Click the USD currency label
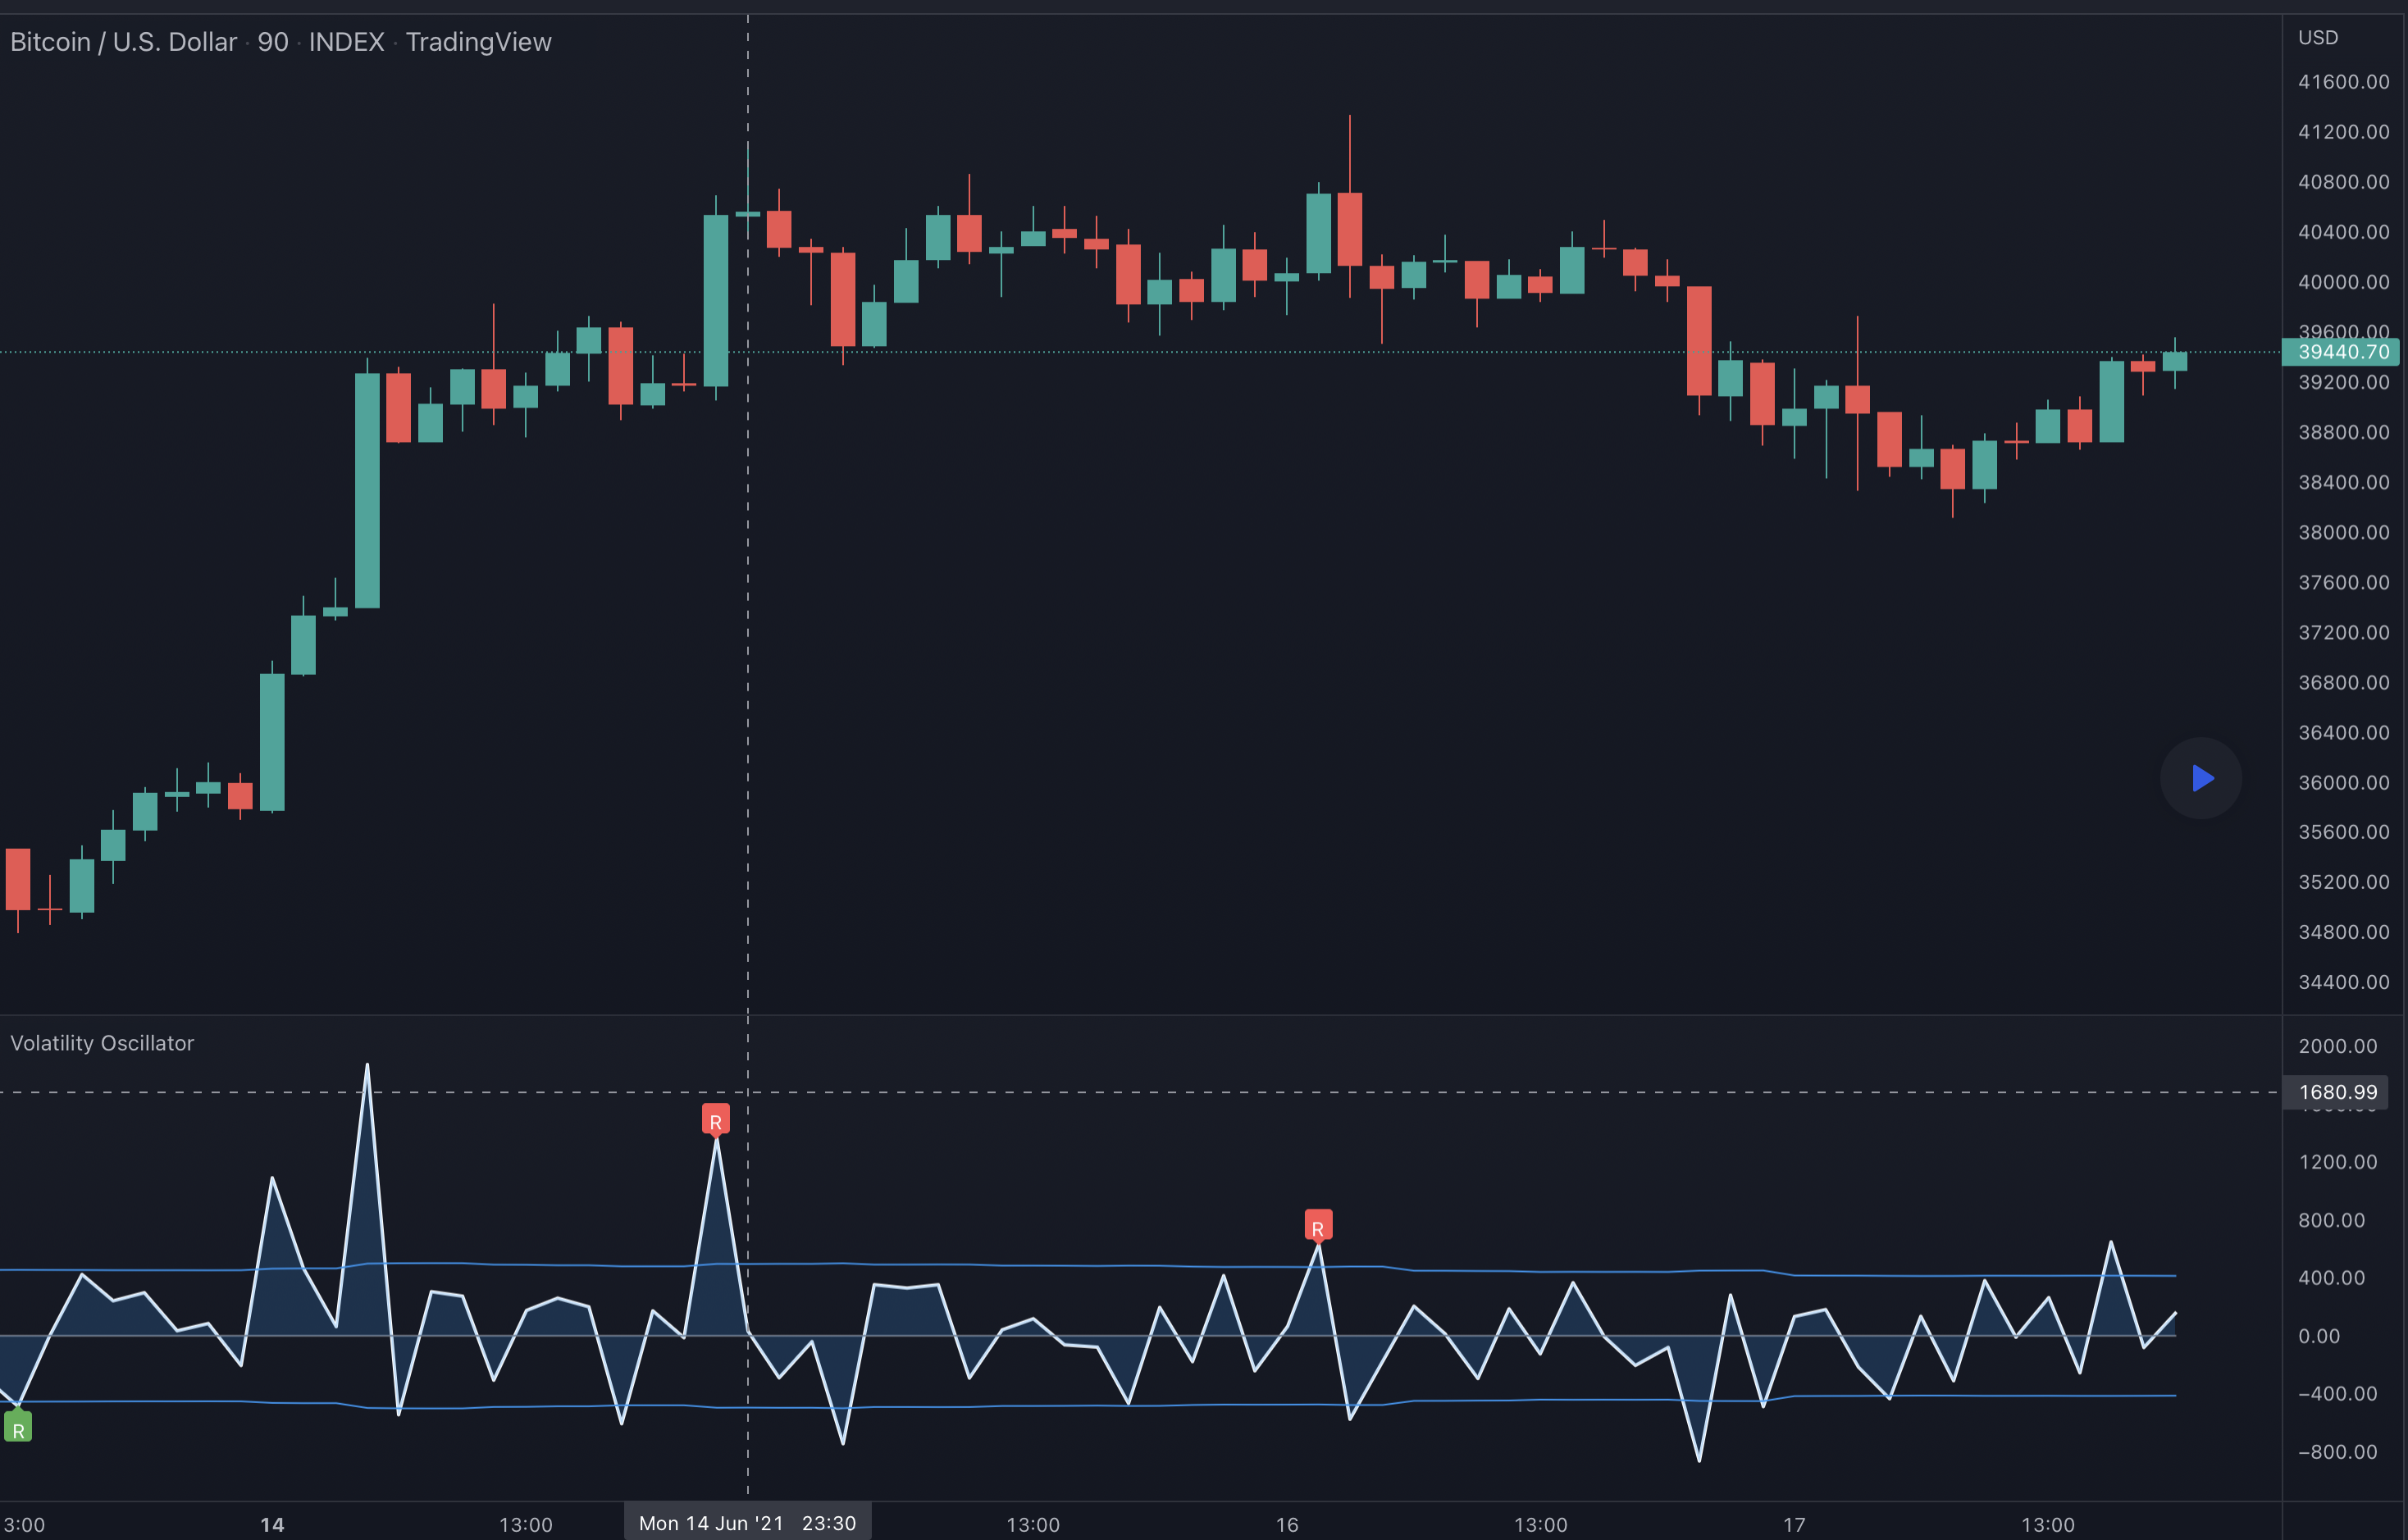Image resolution: width=2408 pixels, height=1540 pixels. [x=2317, y=38]
